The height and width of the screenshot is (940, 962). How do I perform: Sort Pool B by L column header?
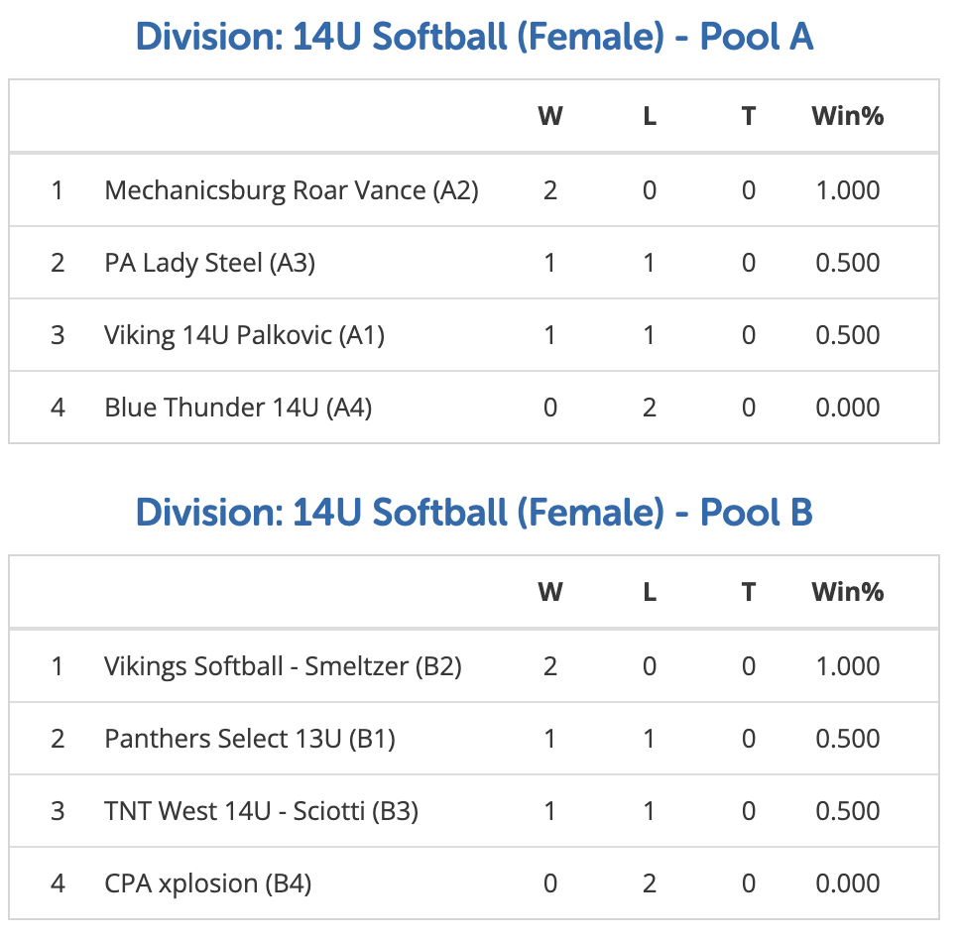[650, 592]
